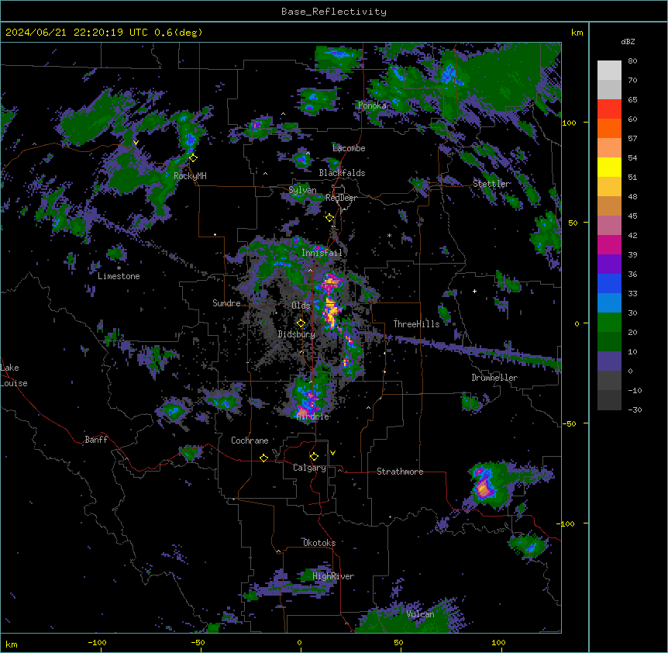Click the orange 60–57 dBZ legend swatch
The width and height of the screenshot is (668, 653).
tap(609, 128)
